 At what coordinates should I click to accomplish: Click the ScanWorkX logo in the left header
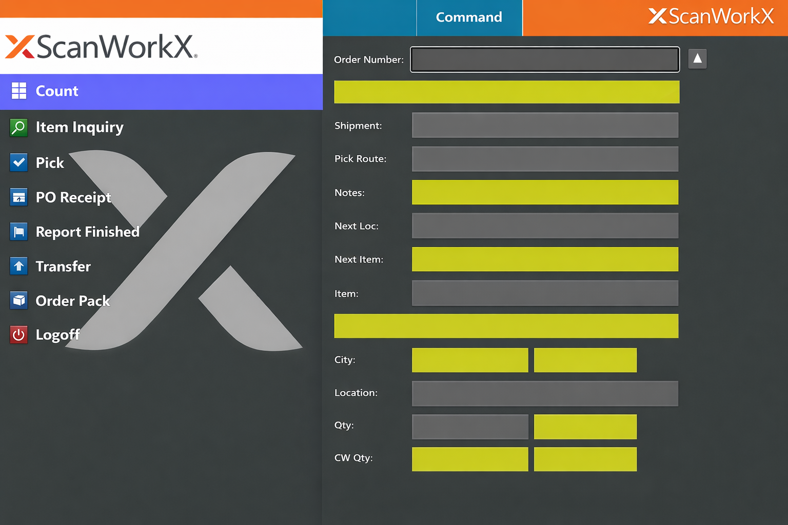click(100, 46)
